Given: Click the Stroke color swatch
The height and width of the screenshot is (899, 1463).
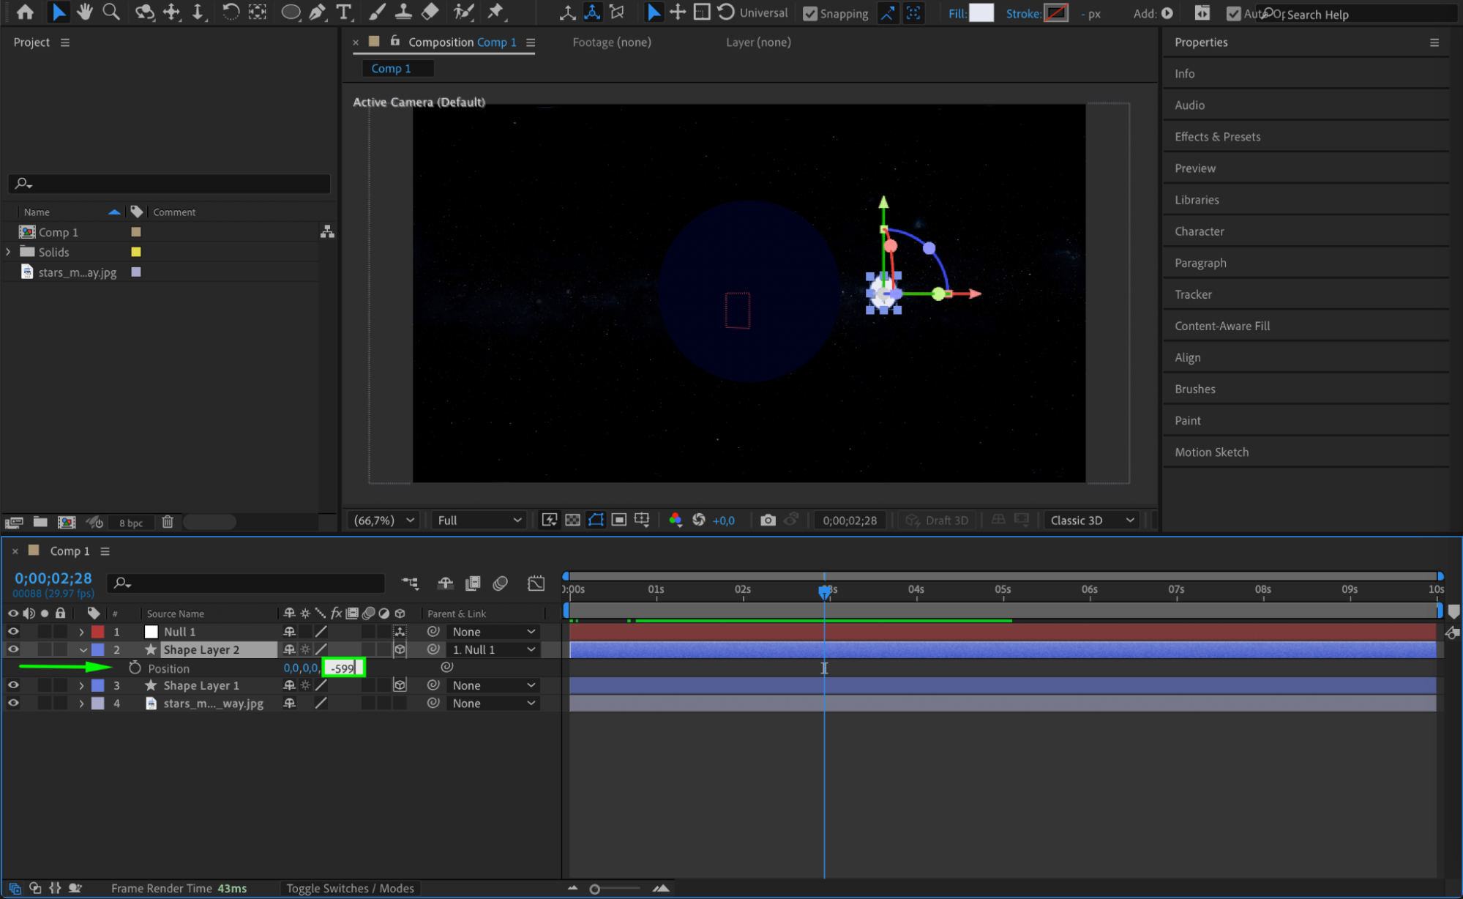Looking at the screenshot, I should pyautogui.click(x=1056, y=12).
